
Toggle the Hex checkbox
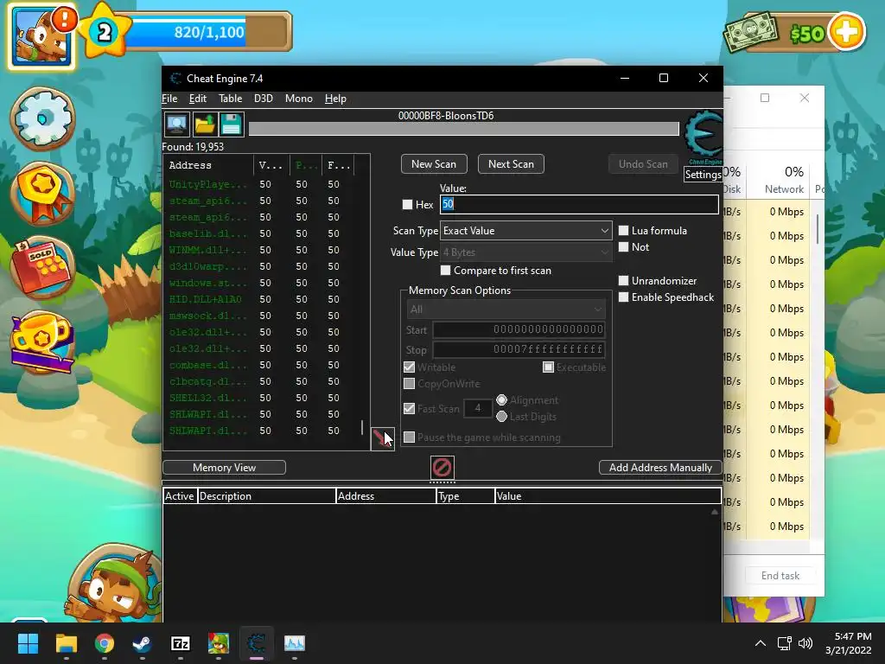pyautogui.click(x=408, y=204)
